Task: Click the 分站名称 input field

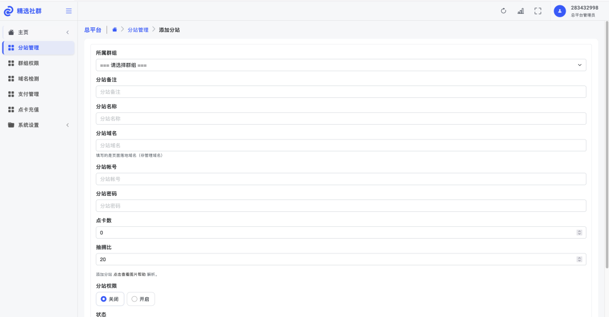Action: [341, 119]
